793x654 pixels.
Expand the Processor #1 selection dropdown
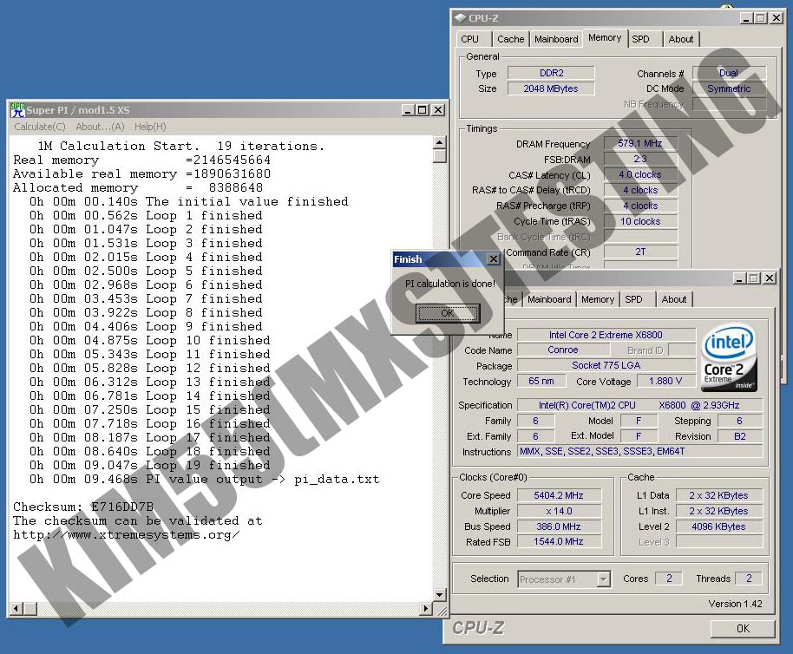603,579
